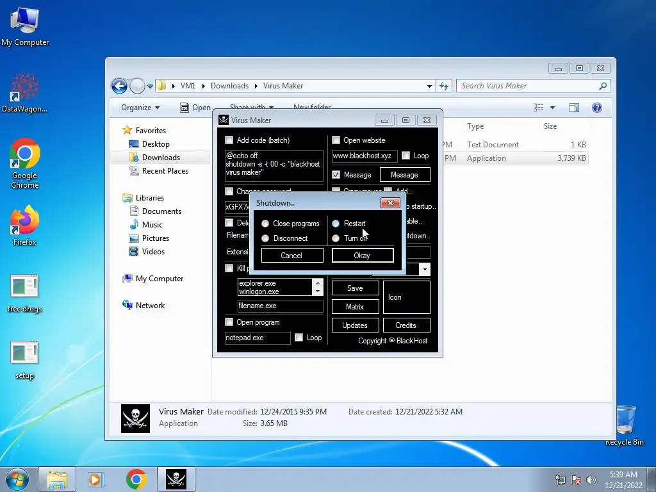Screen dimensions: 656x492
Task: Close the Shutdown dialog with X
Action: coord(390,203)
